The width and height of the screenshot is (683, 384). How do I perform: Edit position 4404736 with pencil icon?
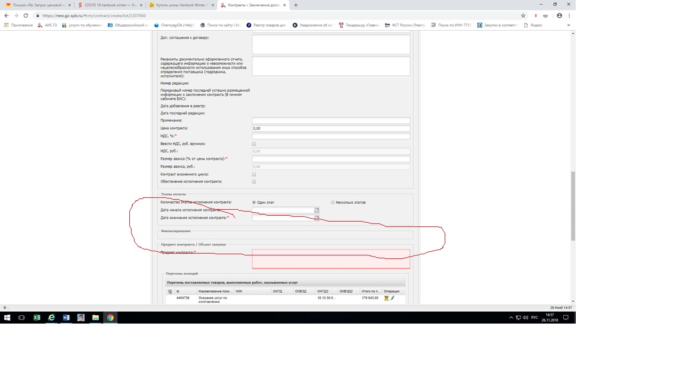point(392,298)
